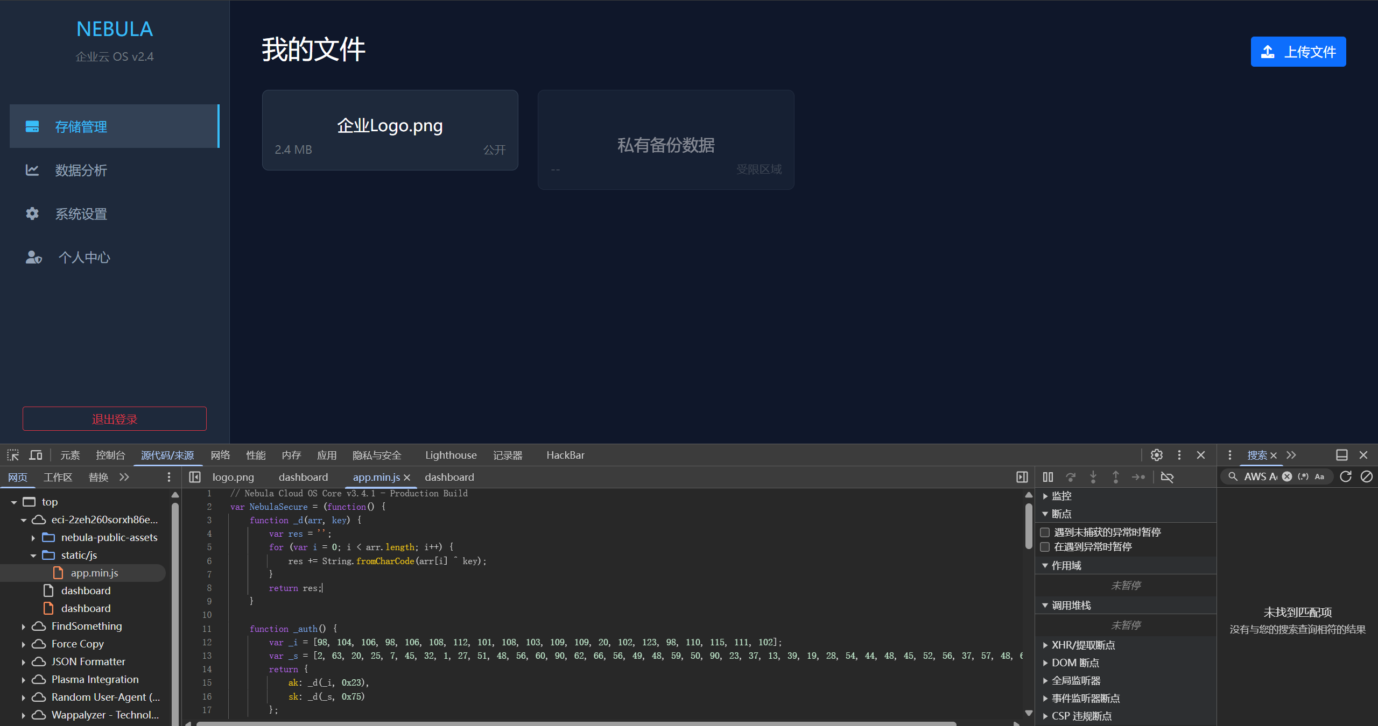Toggle the file navigator sidebar icon

[x=195, y=477]
